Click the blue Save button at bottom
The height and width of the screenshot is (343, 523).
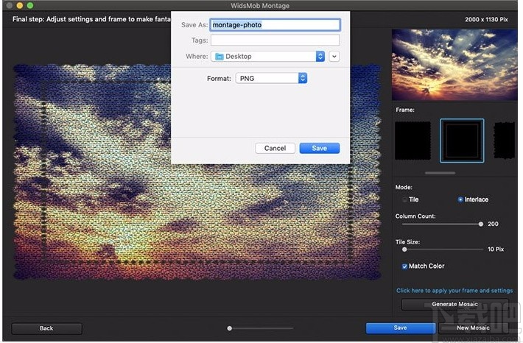click(x=400, y=328)
